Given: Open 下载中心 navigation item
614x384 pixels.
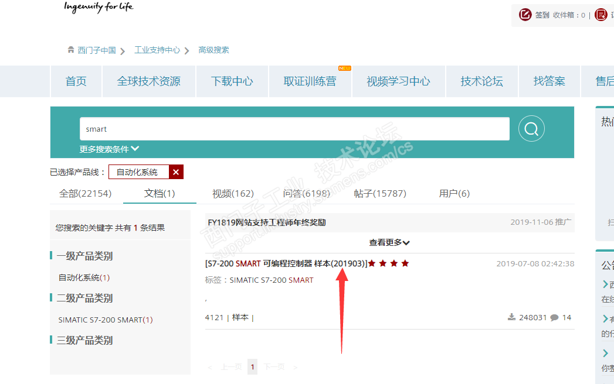Looking at the screenshot, I should (232, 81).
